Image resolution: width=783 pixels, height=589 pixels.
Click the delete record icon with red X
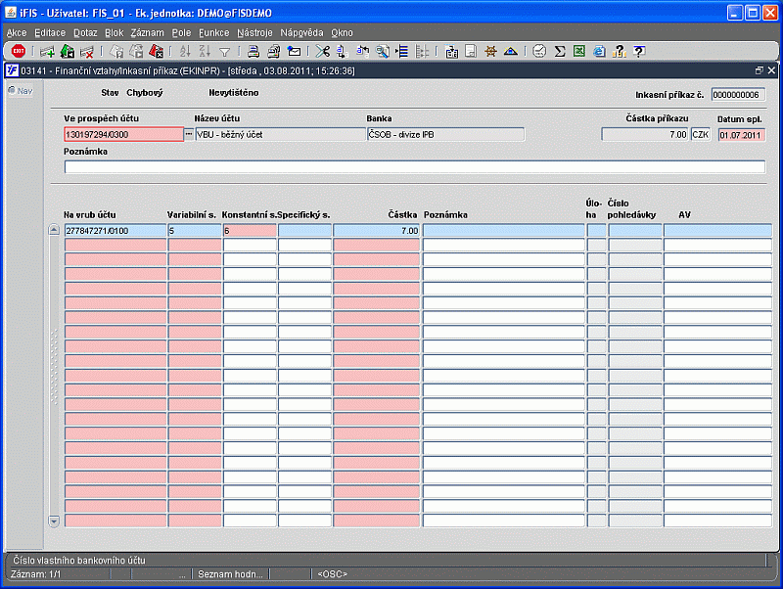87,52
